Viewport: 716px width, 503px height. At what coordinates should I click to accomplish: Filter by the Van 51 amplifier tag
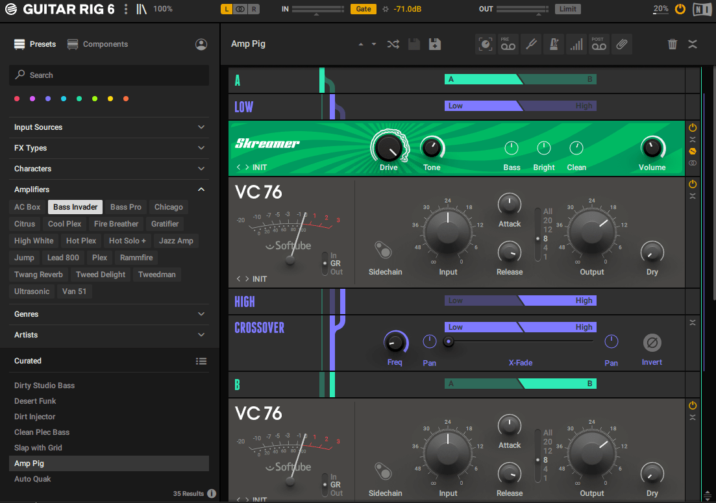tap(75, 291)
